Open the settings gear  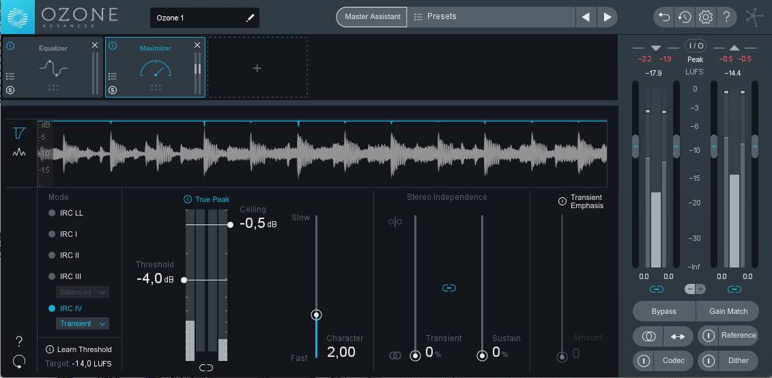706,17
